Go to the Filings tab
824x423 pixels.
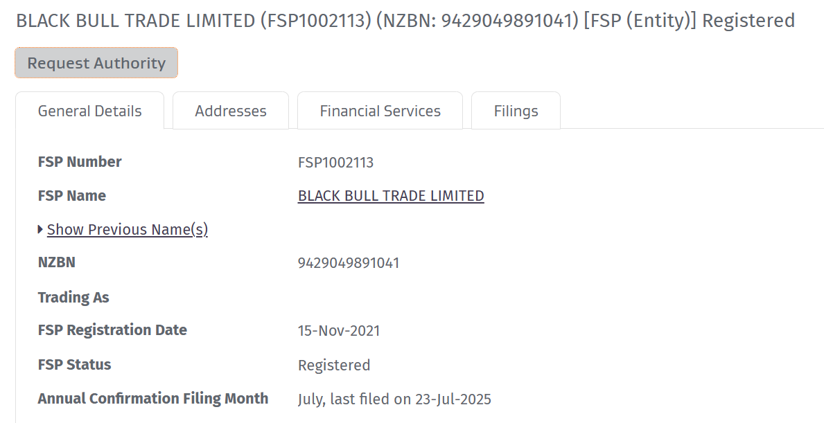[x=516, y=111]
